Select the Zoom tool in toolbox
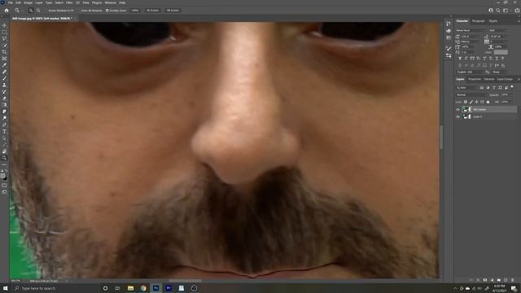Screen dimensions: 521x293 (4, 158)
